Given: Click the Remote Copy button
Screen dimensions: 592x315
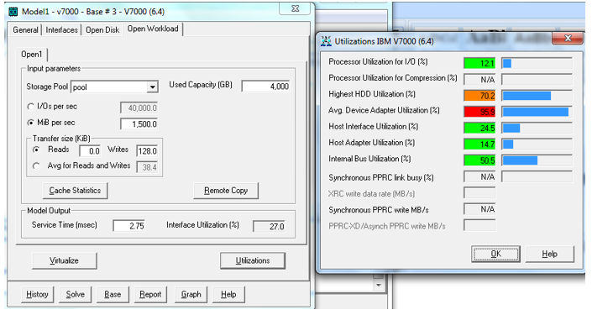Looking at the screenshot, I should [x=226, y=191].
